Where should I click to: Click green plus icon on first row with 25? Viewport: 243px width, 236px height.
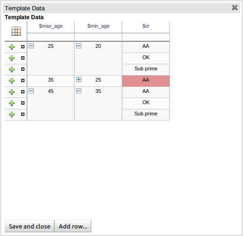tap(12, 47)
